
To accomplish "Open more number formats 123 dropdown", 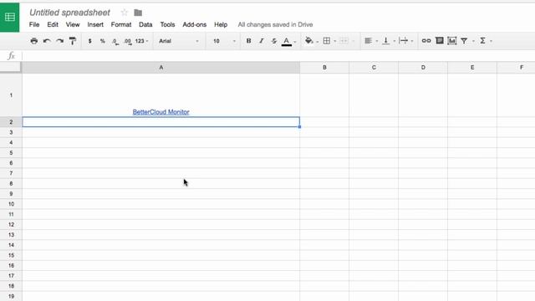I will [x=141, y=41].
